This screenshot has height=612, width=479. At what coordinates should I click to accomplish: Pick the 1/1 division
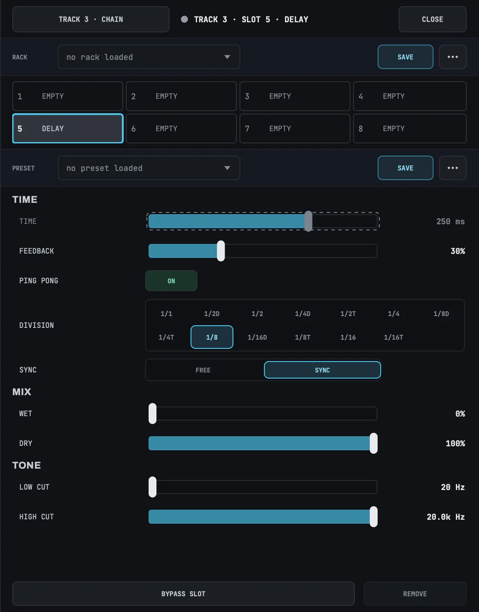click(x=167, y=313)
